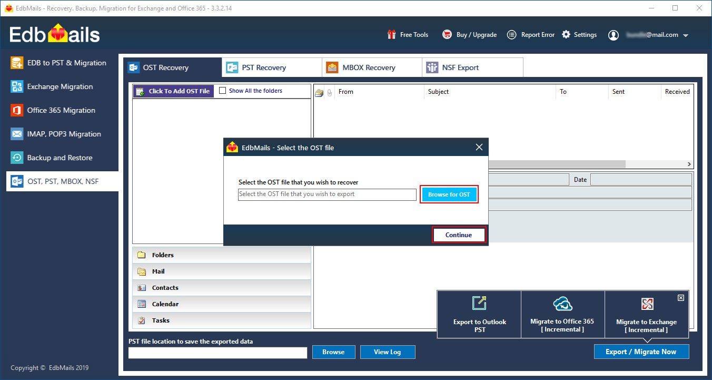
Task: Click the Buy / Upgrade cart icon
Action: pyautogui.click(x=447, y=35)
